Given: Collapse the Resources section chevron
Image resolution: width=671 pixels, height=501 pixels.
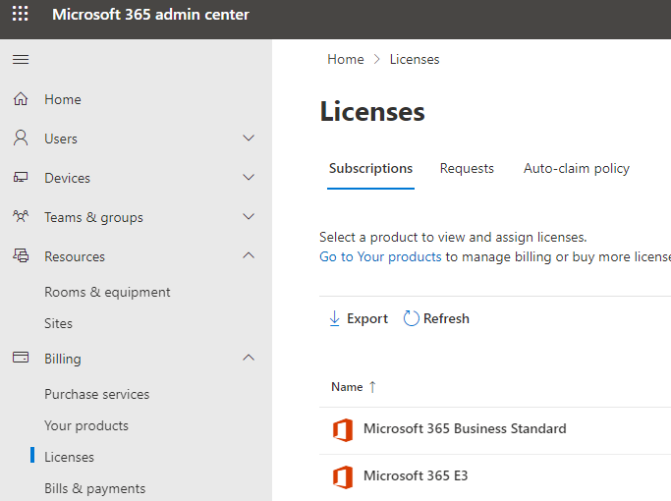Looking at the screenshot, I should click(x=249, y=255).
